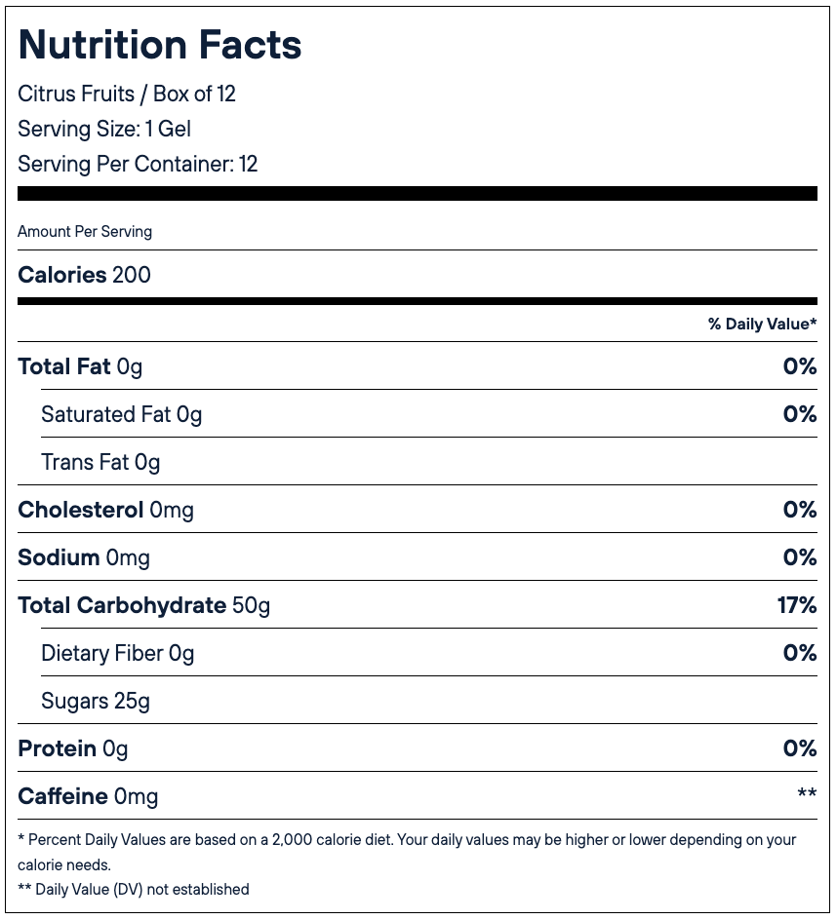Viewport: 837px width, 920px height.
Task: Click the Citrus Fruits / Box of 12 text
Action: [127, 94]
